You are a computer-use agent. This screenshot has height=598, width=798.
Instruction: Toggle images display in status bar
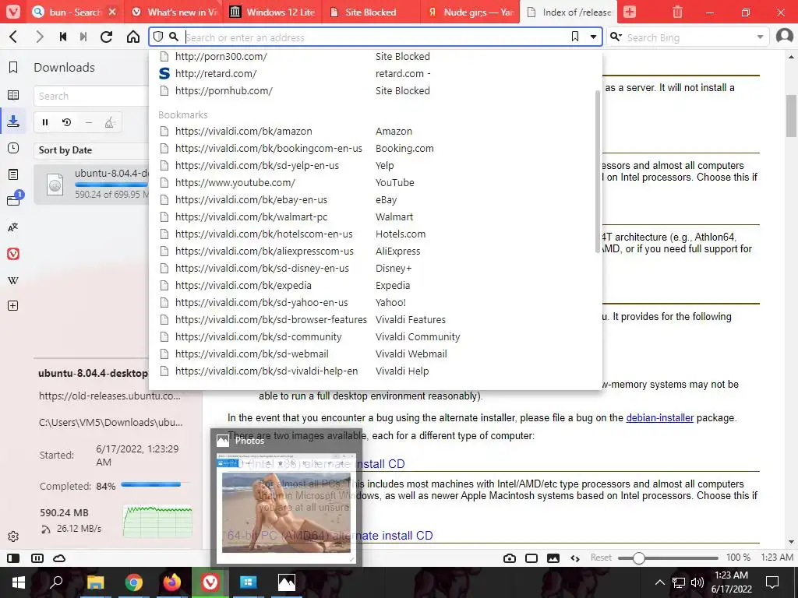coord(553,558)
